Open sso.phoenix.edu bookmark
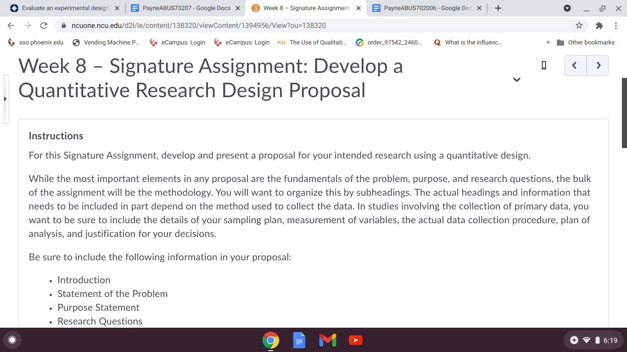This screenshot has height=352, width=627. (36, 42)
